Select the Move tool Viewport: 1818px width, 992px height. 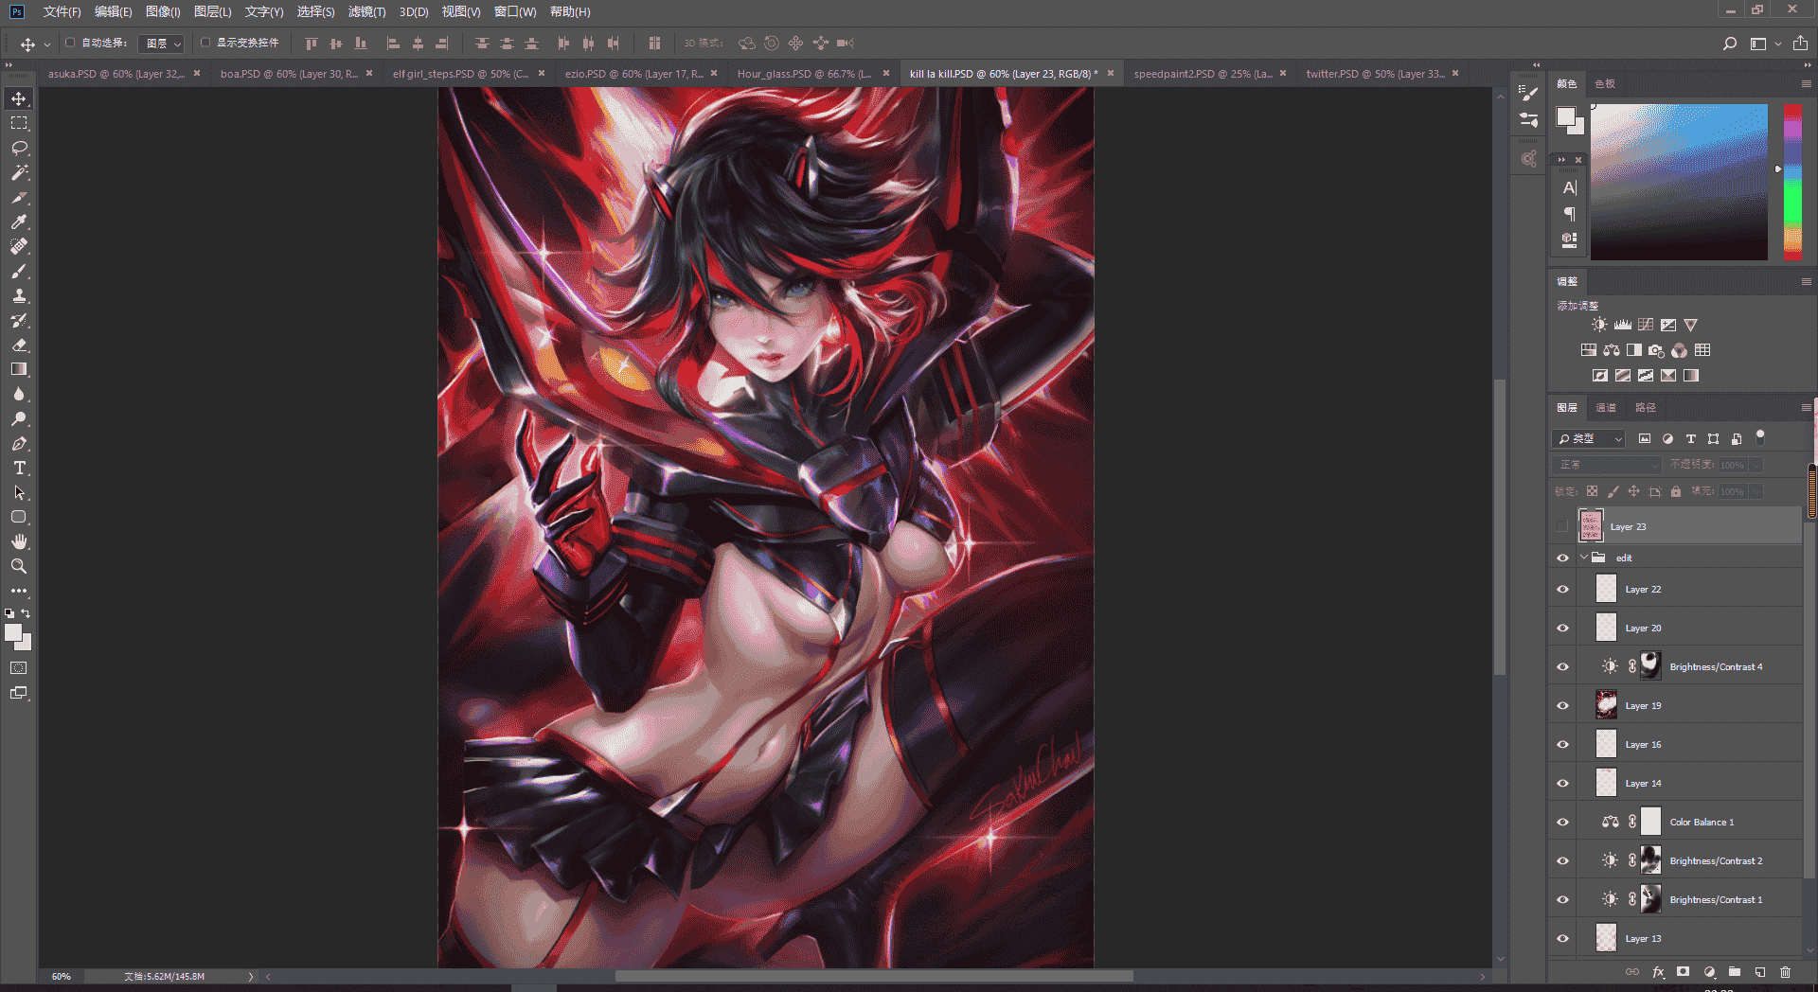(x=19, y=98)
